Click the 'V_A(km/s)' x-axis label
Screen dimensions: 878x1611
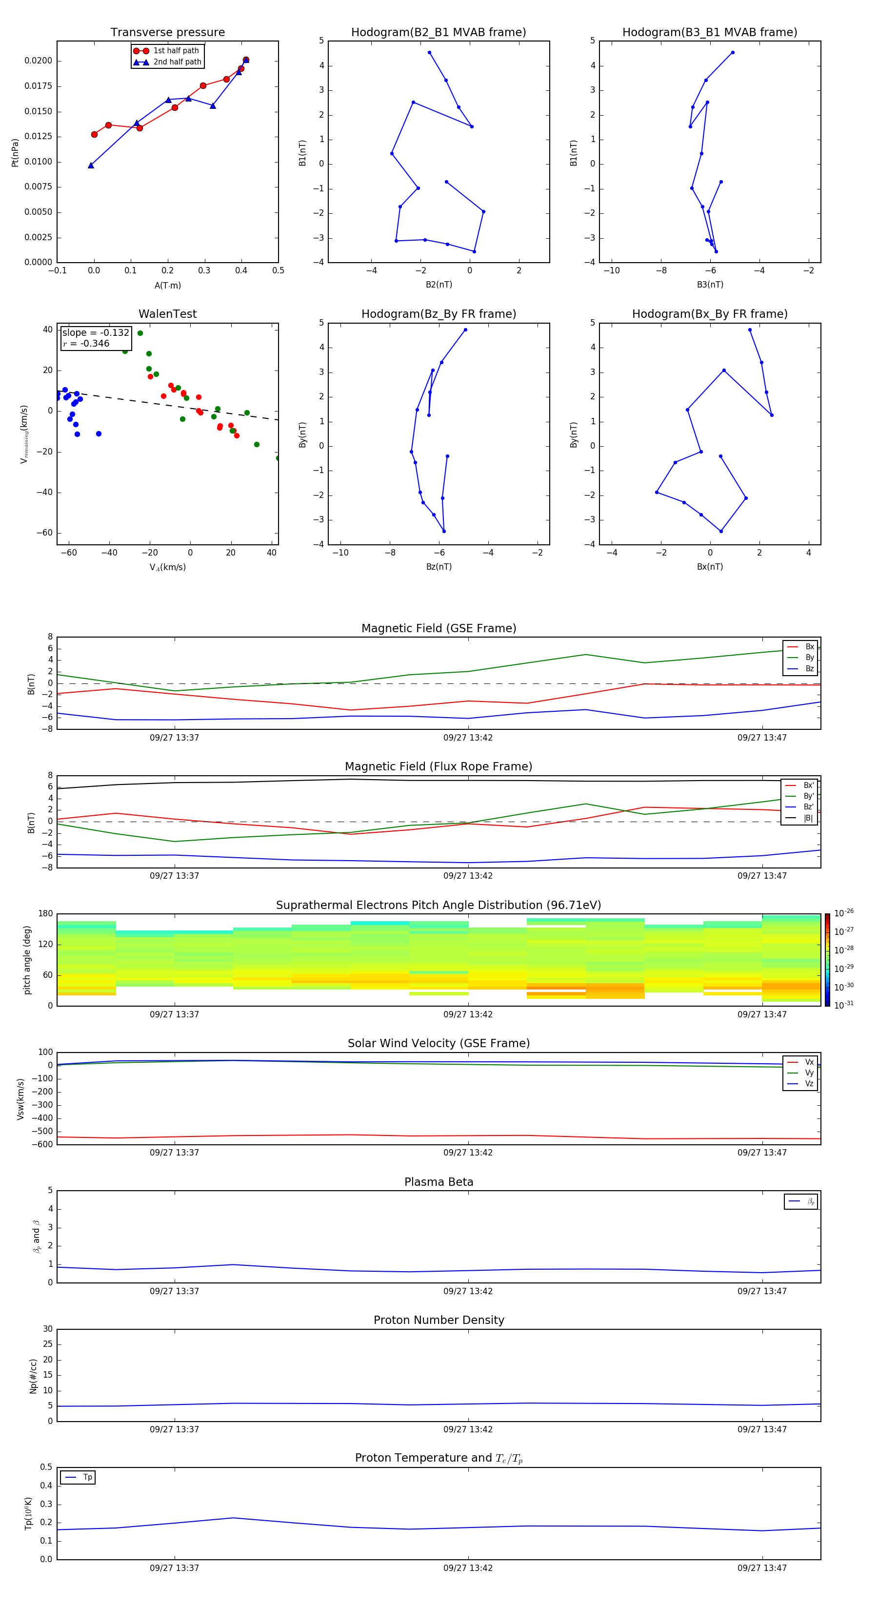point(167,567)
